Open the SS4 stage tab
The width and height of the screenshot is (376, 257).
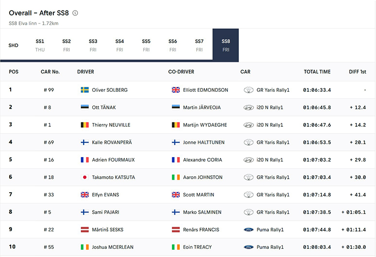tap(120, 45)
